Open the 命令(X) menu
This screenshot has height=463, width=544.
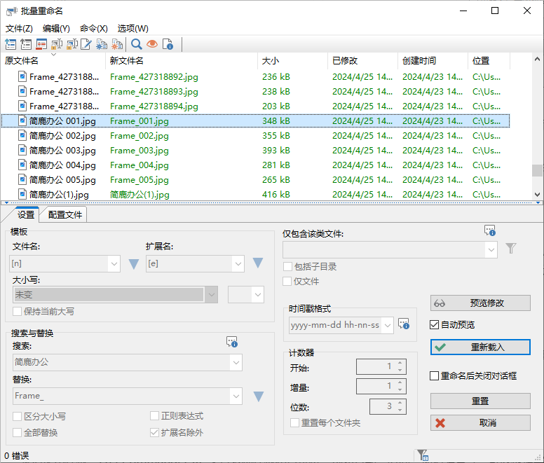coord(93,29)
